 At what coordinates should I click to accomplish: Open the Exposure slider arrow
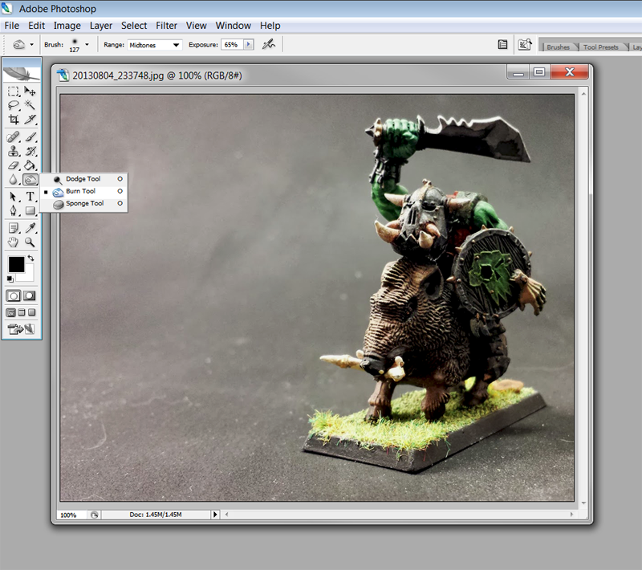click(x=248, y=45)
